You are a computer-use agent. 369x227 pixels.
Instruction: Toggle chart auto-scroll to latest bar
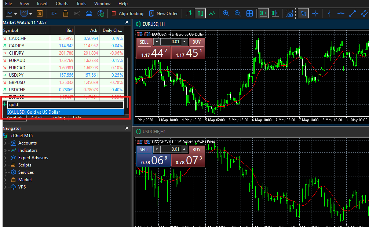tap(263, 14)
